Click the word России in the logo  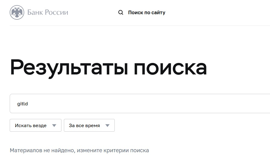tap(57, 12)
